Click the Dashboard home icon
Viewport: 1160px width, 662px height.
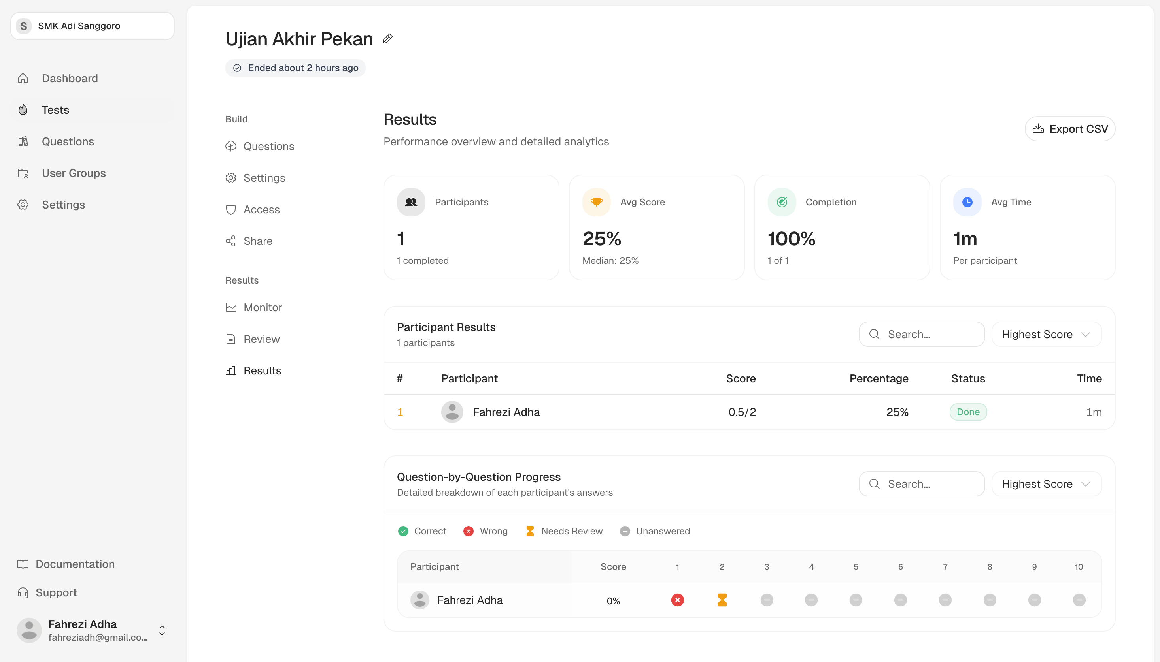coord(23,78)
